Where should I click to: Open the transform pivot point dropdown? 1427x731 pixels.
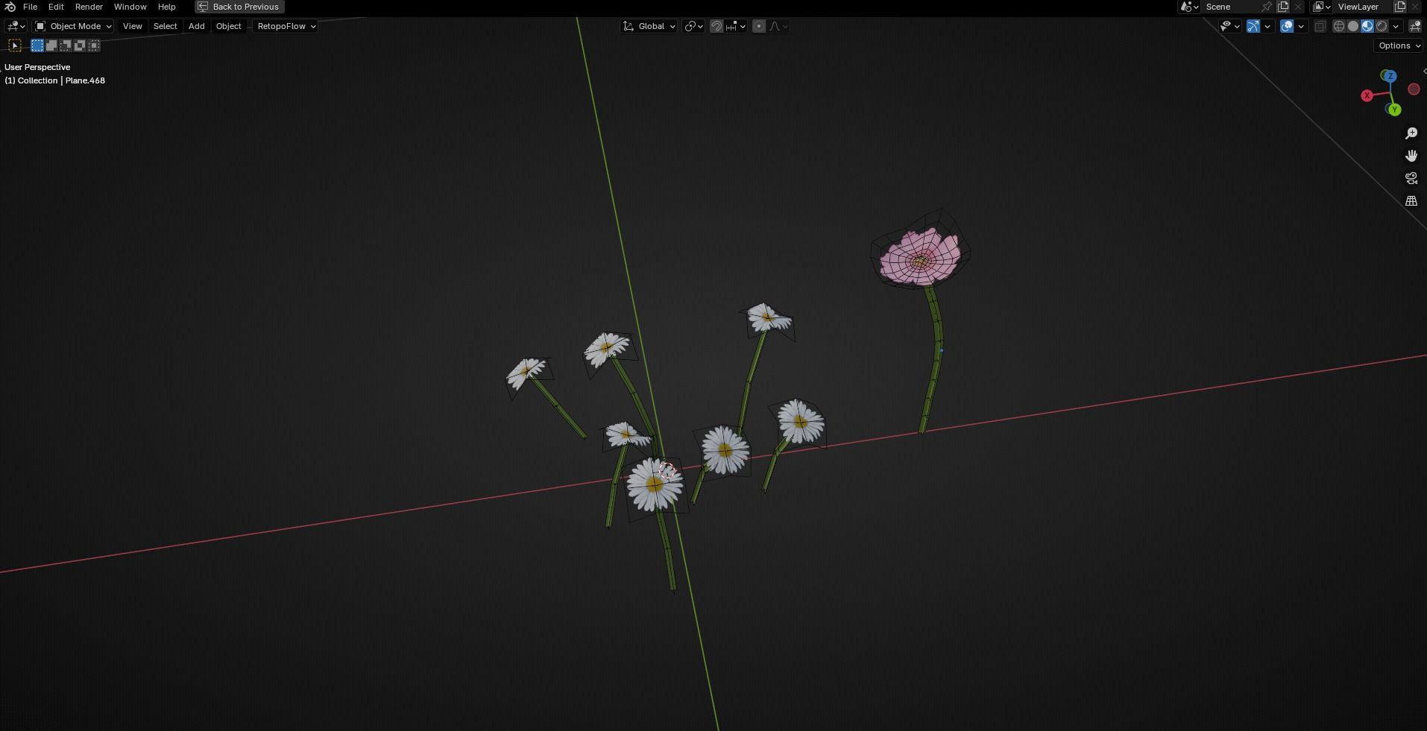click(x=691, y=26)
